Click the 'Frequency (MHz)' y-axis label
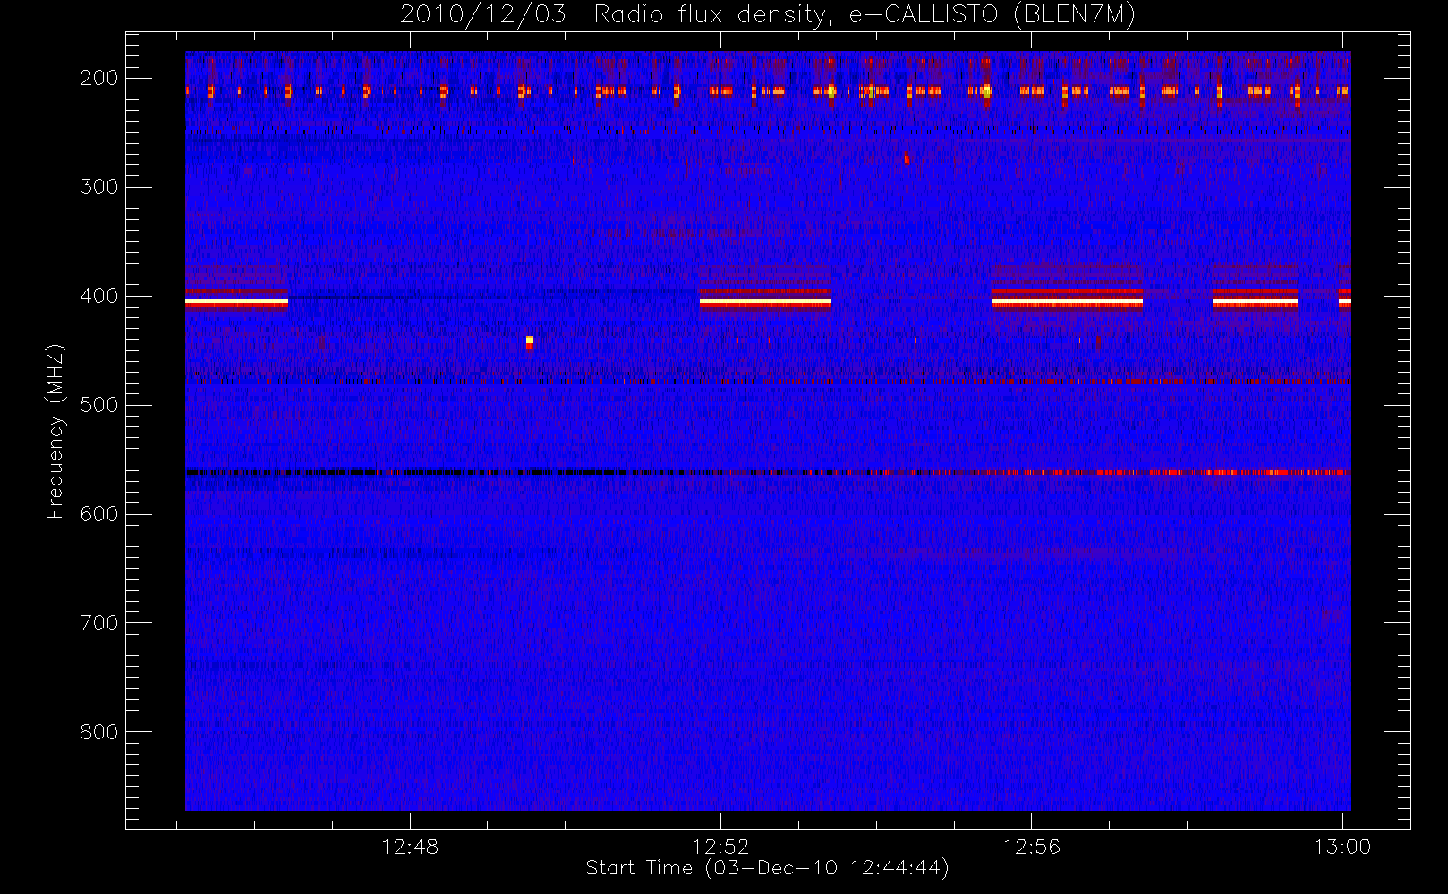 click(x=55, y=431)
